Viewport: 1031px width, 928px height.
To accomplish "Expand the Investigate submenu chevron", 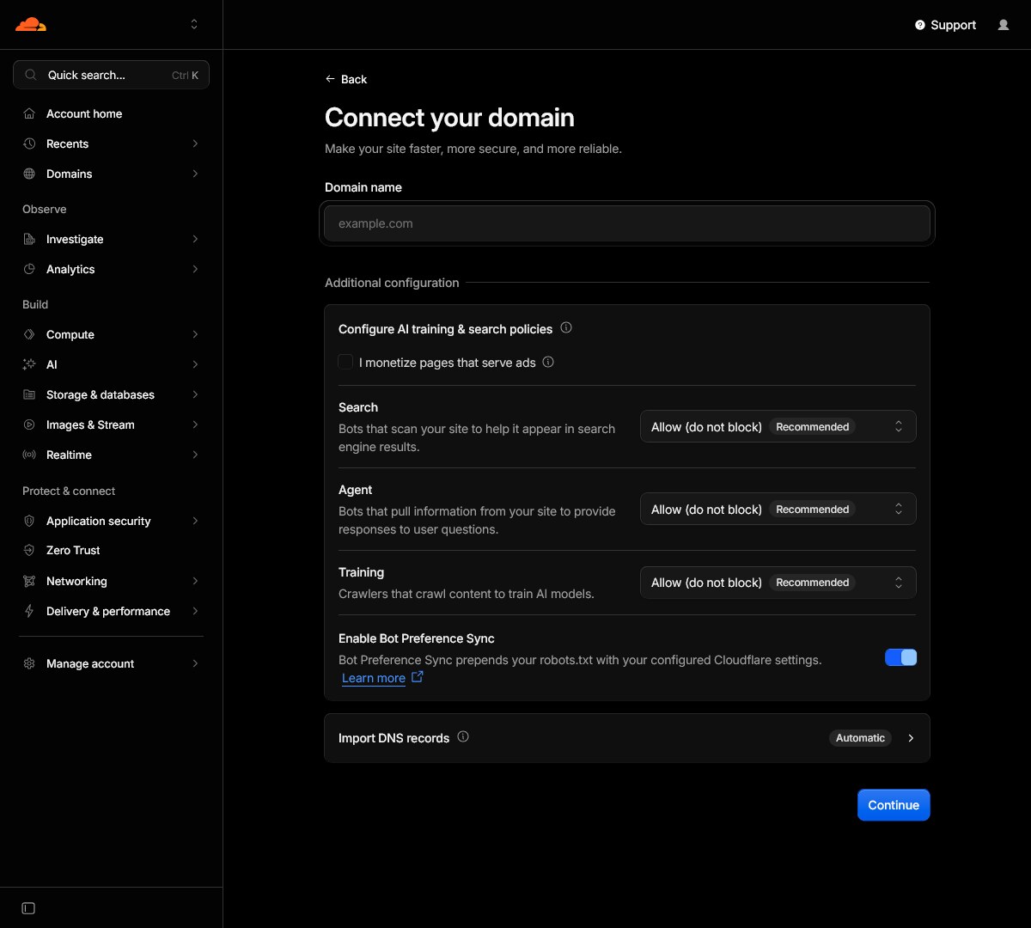I will tap(195, 239).
